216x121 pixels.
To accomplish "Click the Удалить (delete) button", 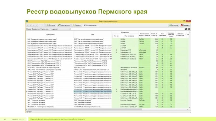I will [77, 25].
